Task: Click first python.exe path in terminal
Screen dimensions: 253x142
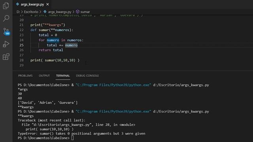Action: tap(113, 85)
